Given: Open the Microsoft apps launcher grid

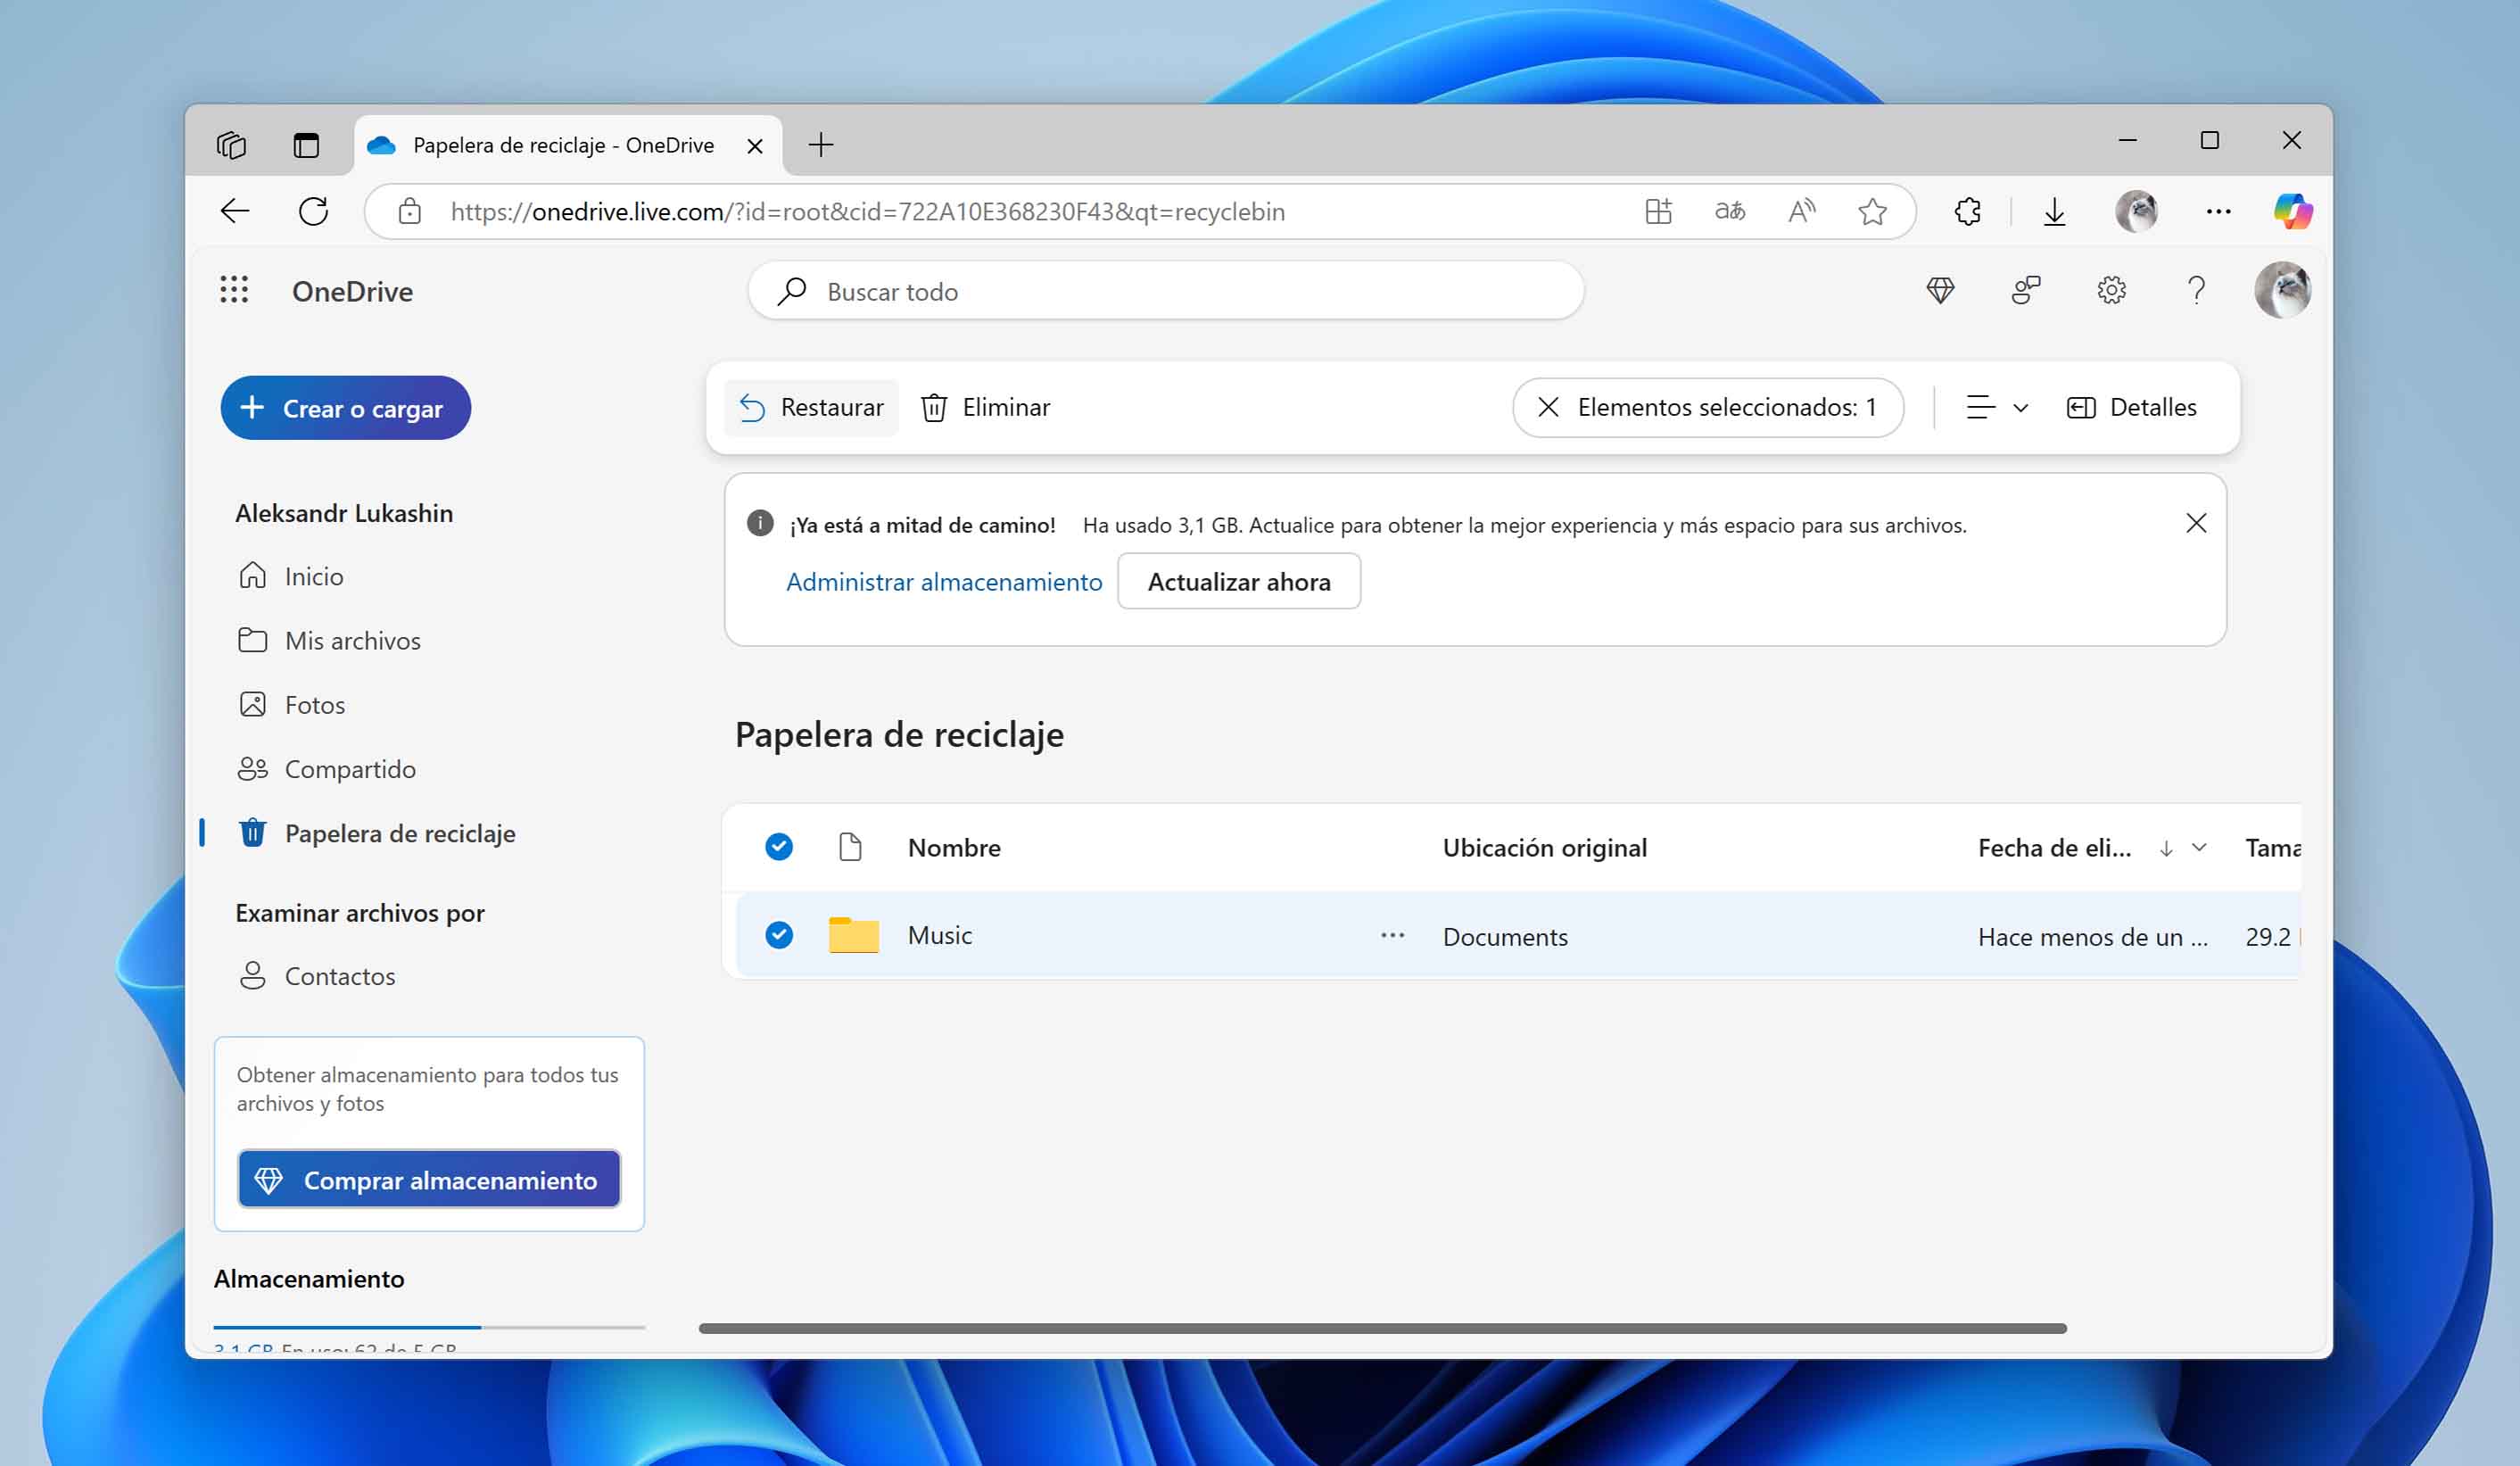Looking at the screenshot, I should [x=234, y=291].
